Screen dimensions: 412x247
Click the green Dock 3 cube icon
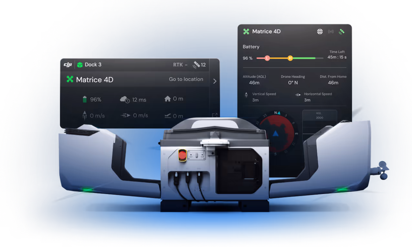coord(80,65)
